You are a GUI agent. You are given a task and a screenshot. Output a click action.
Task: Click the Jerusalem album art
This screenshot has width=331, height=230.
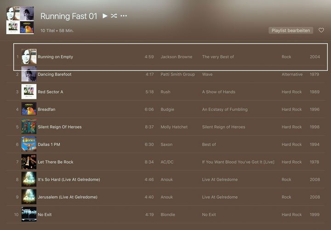29,197
